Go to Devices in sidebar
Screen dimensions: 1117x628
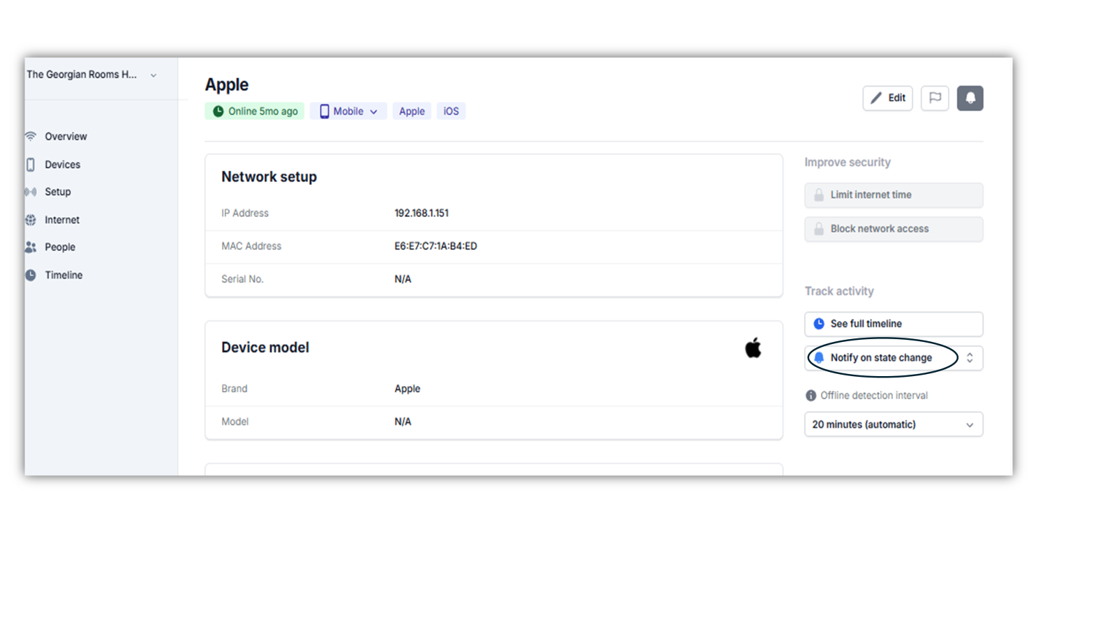point(62,165)
